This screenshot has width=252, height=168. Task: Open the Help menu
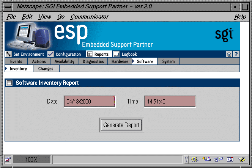tap(240, 17)
